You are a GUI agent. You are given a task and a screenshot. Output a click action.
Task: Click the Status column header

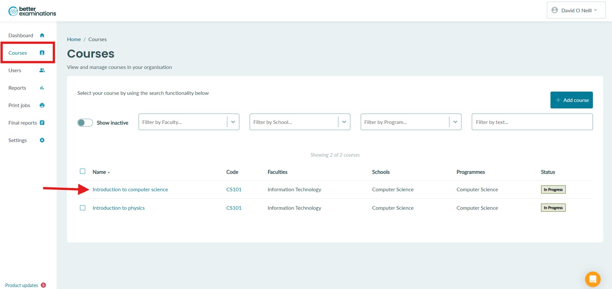click(548, 172)
